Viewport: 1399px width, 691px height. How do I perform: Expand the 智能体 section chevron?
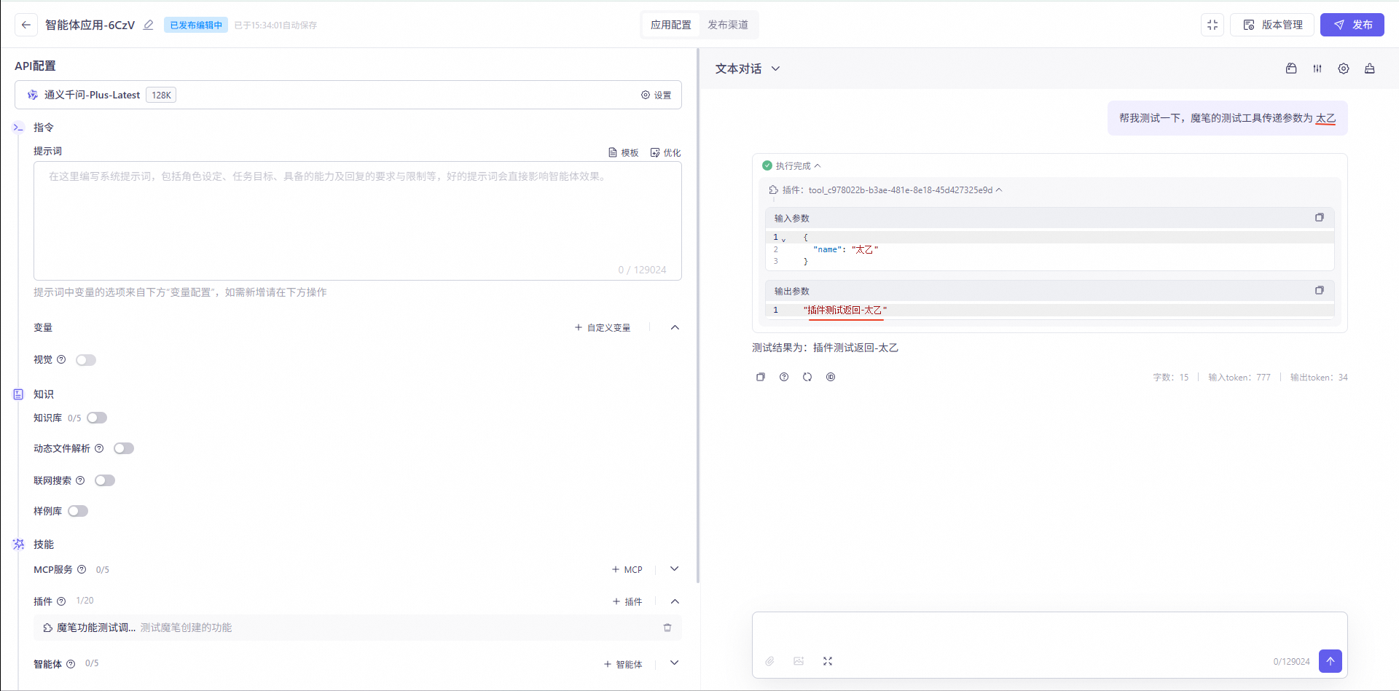coord(675,663)
